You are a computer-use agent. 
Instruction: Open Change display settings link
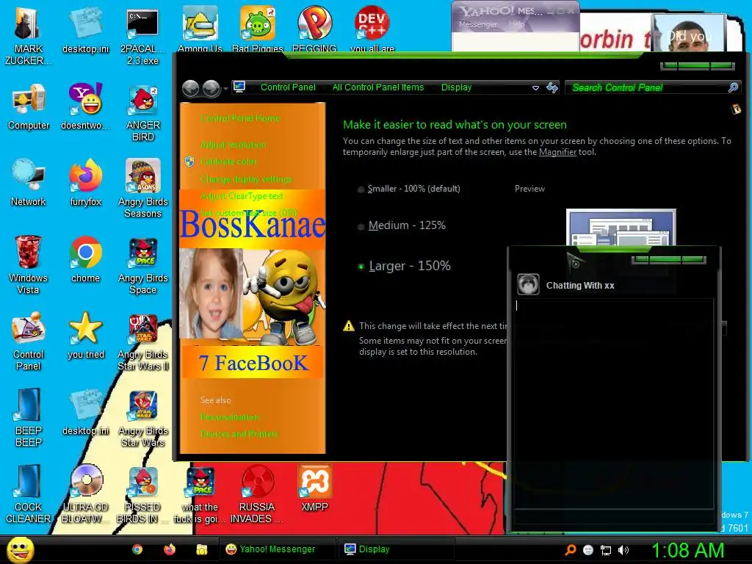(x=247, y=179)
